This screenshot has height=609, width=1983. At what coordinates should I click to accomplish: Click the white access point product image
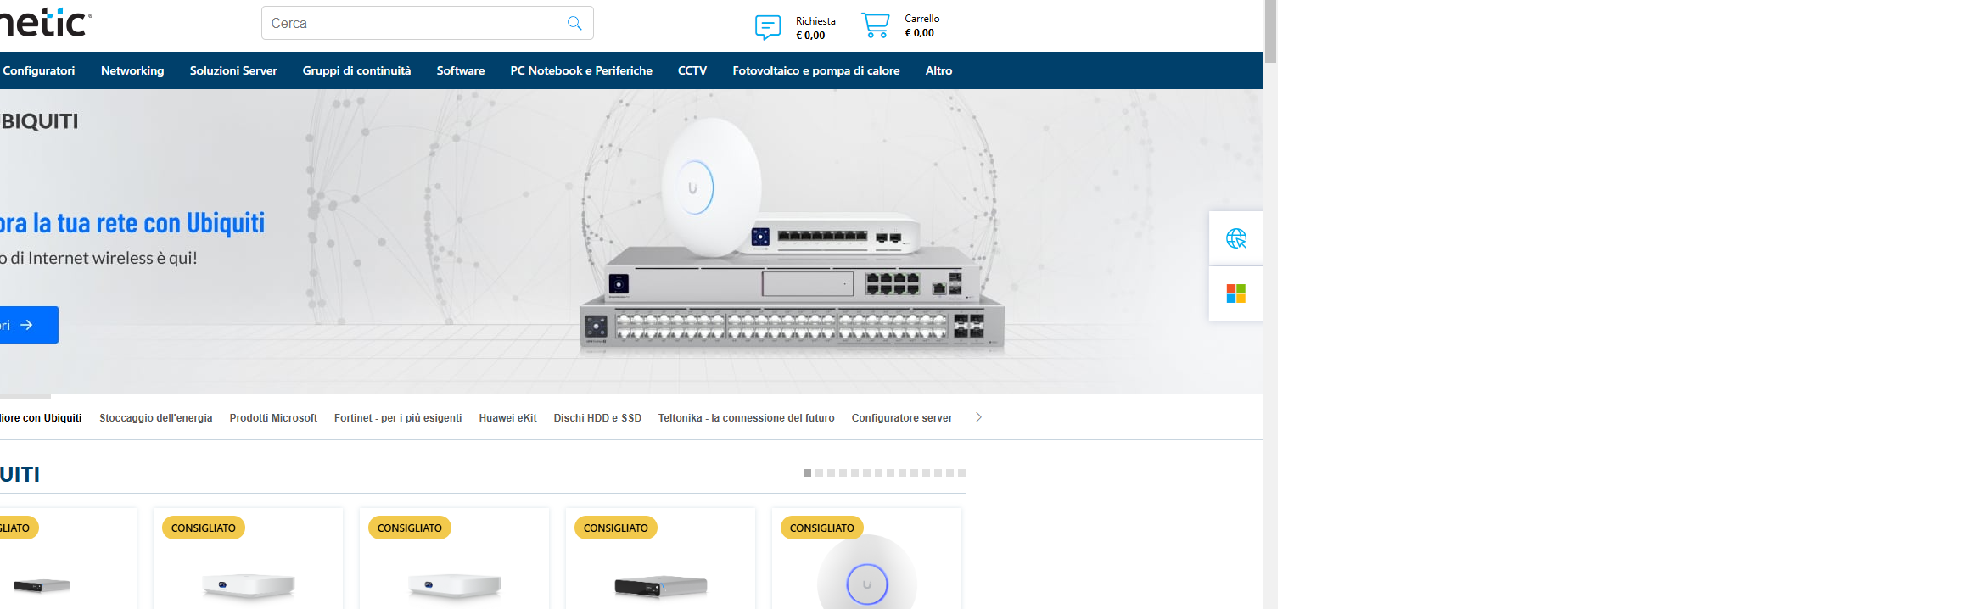click(x=866, y=573)
